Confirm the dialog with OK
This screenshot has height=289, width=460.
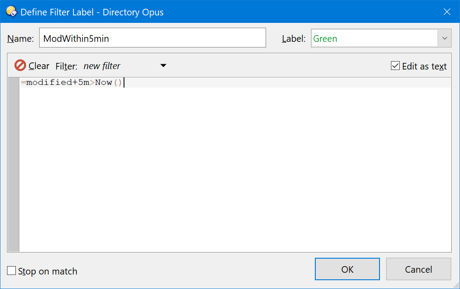(347, 269)
